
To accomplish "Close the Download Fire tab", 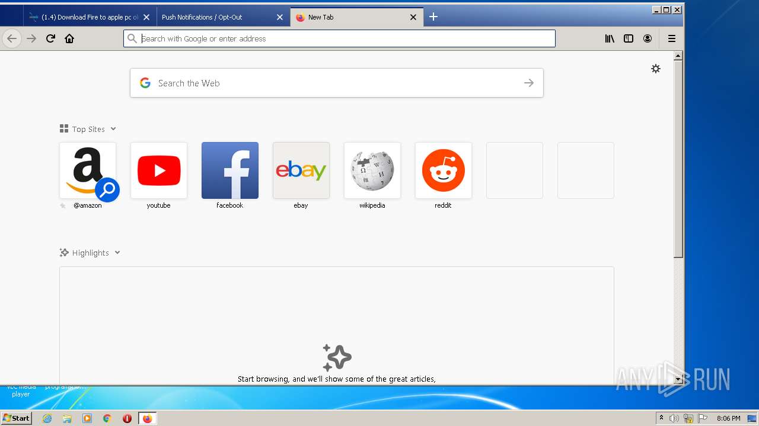I will [x=146, y=17].
